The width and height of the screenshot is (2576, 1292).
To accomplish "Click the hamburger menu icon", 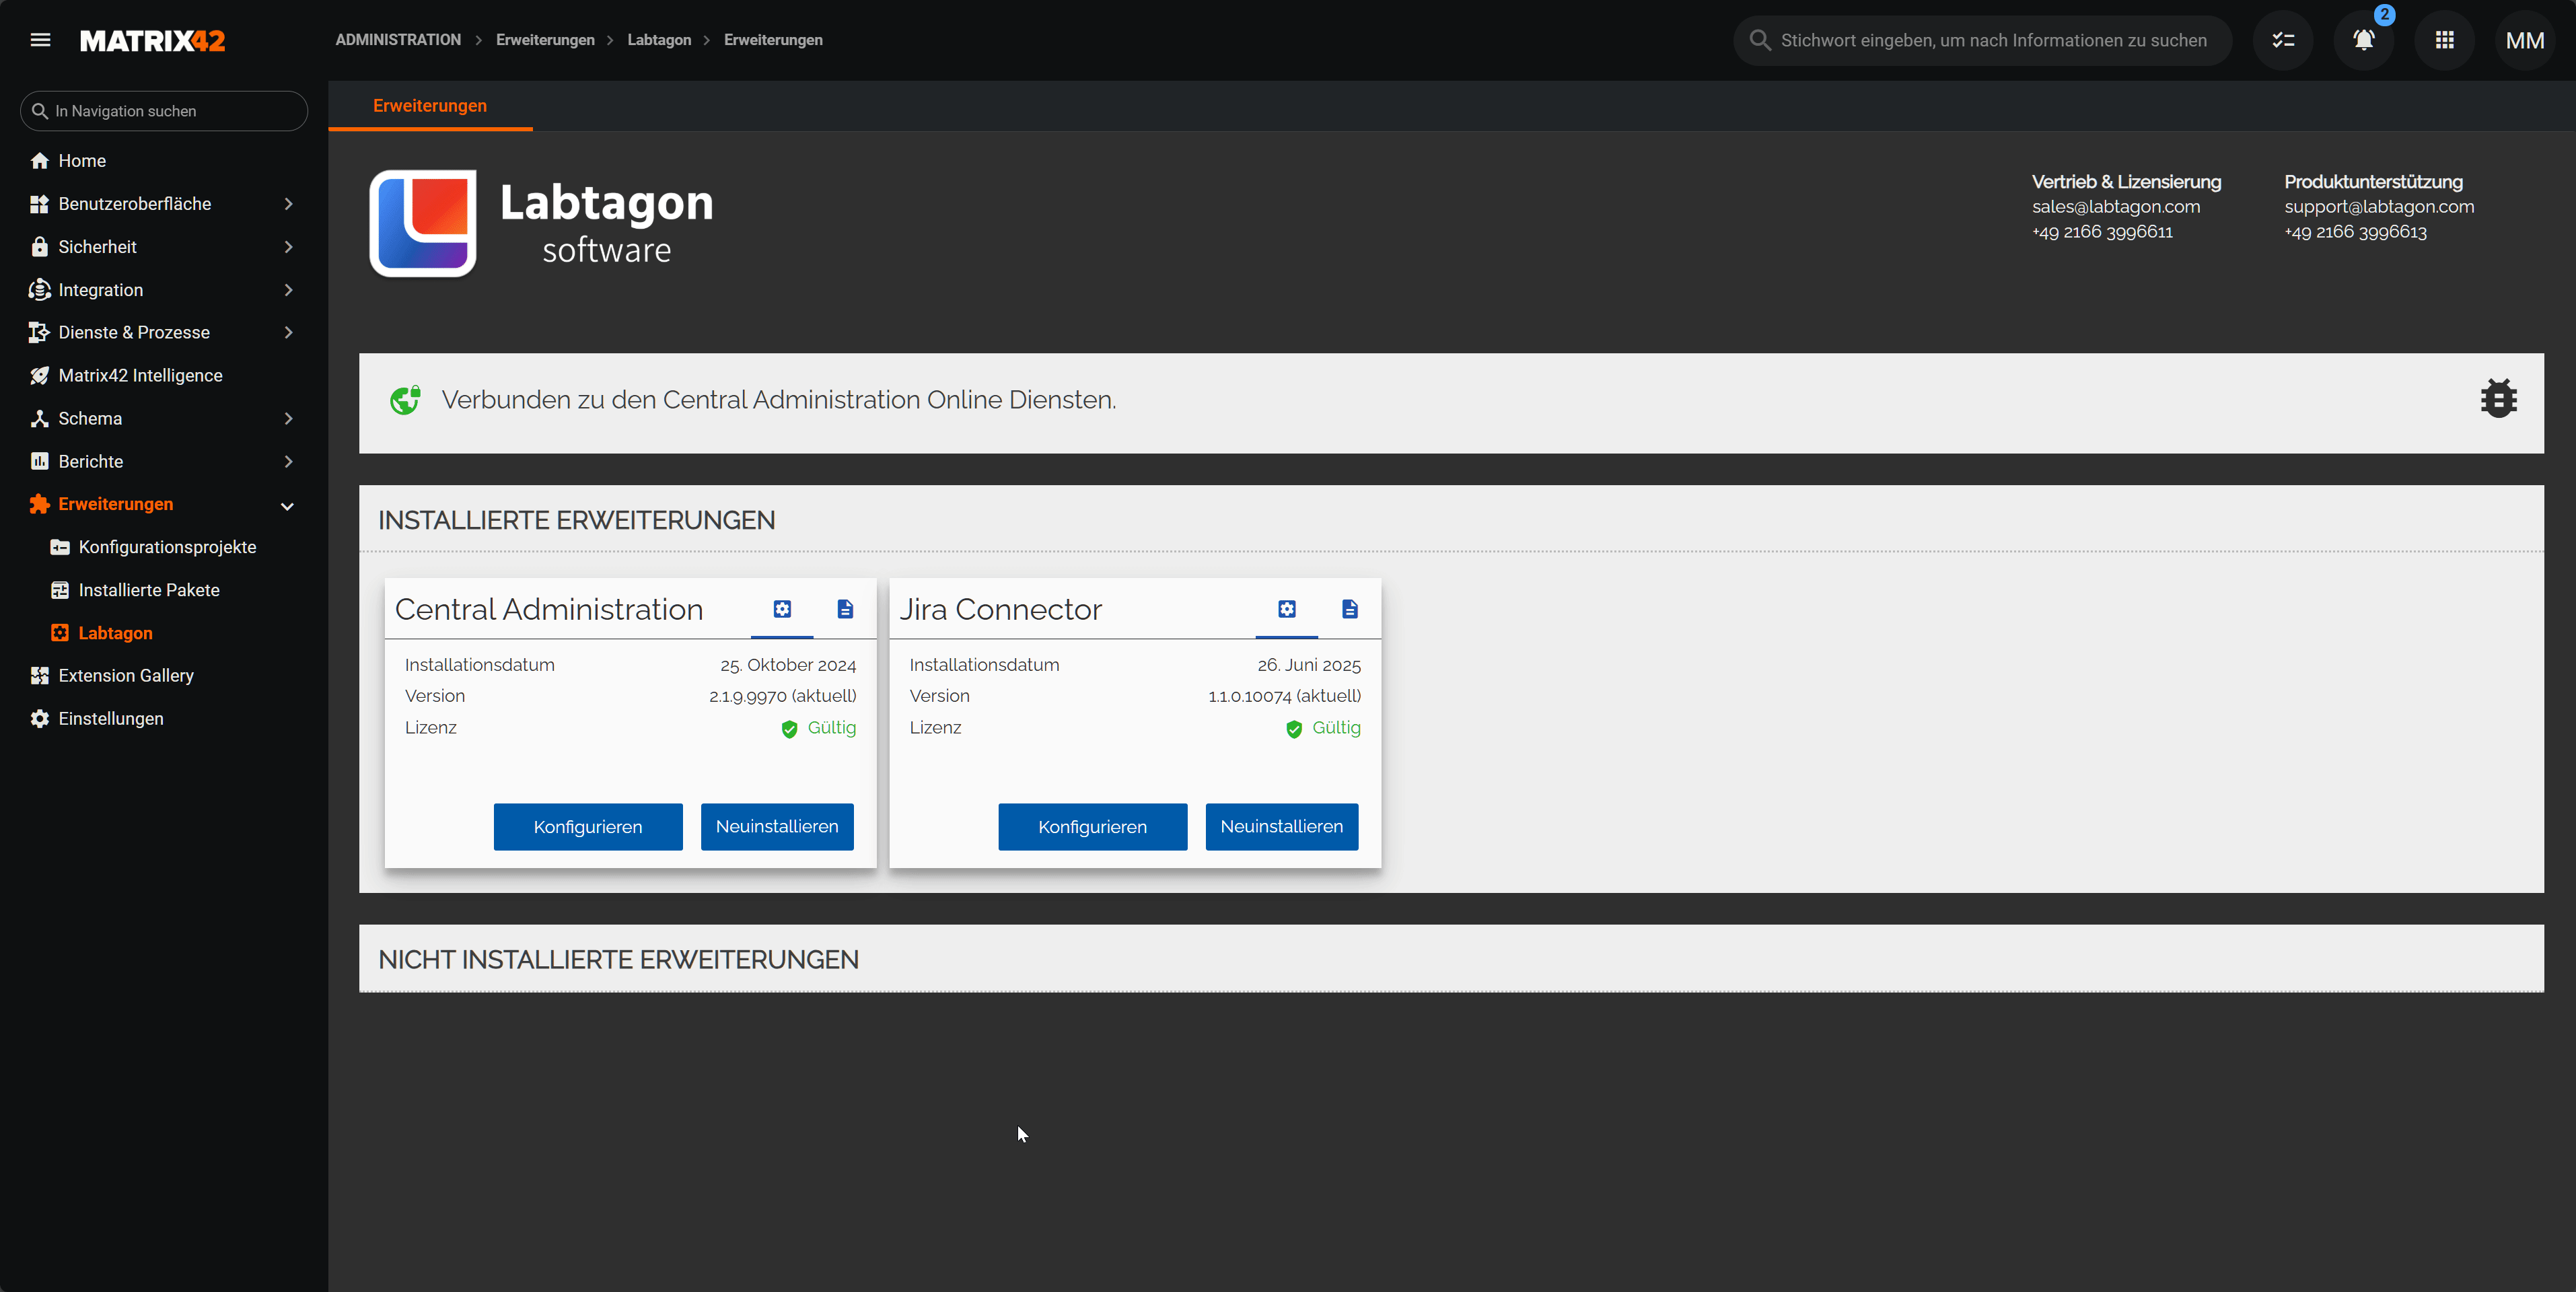I will click(x=40, y=40).
